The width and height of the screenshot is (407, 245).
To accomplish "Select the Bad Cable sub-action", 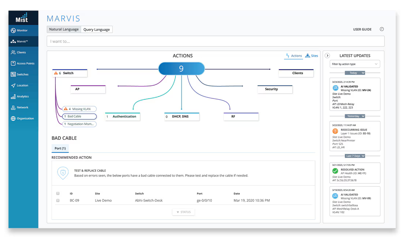I will click(x=80, y=116).
